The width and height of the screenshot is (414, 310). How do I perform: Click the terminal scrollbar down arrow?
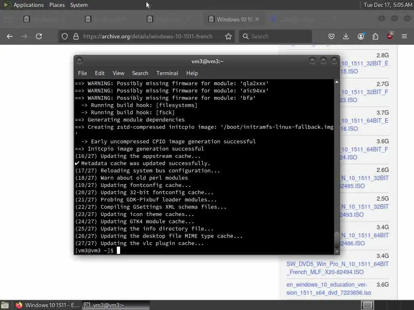[337, 252]
